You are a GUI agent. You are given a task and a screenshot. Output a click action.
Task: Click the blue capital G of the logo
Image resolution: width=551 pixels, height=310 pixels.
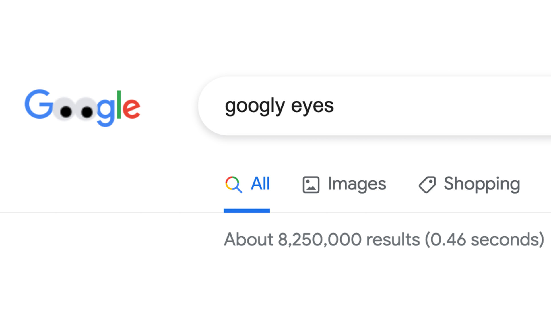pos(39,104)
